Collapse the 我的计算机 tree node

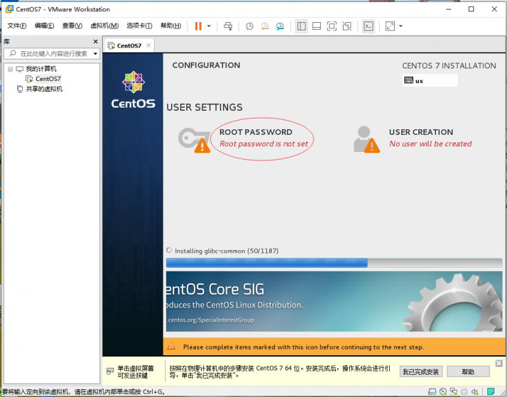(10, 69)
